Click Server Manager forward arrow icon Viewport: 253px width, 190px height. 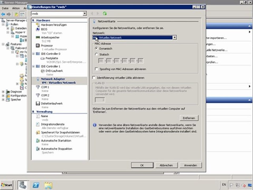[8, 14]
